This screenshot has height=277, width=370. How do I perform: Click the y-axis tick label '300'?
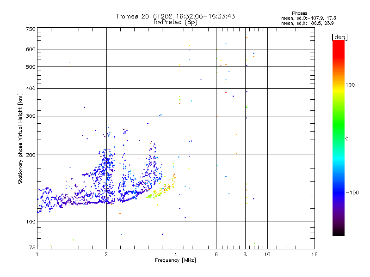[x=31, y=116]
